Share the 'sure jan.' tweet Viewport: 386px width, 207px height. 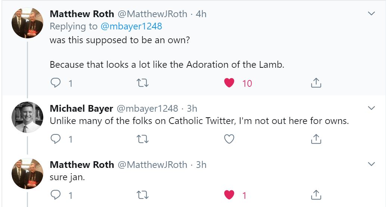click(x=316, y=195)
